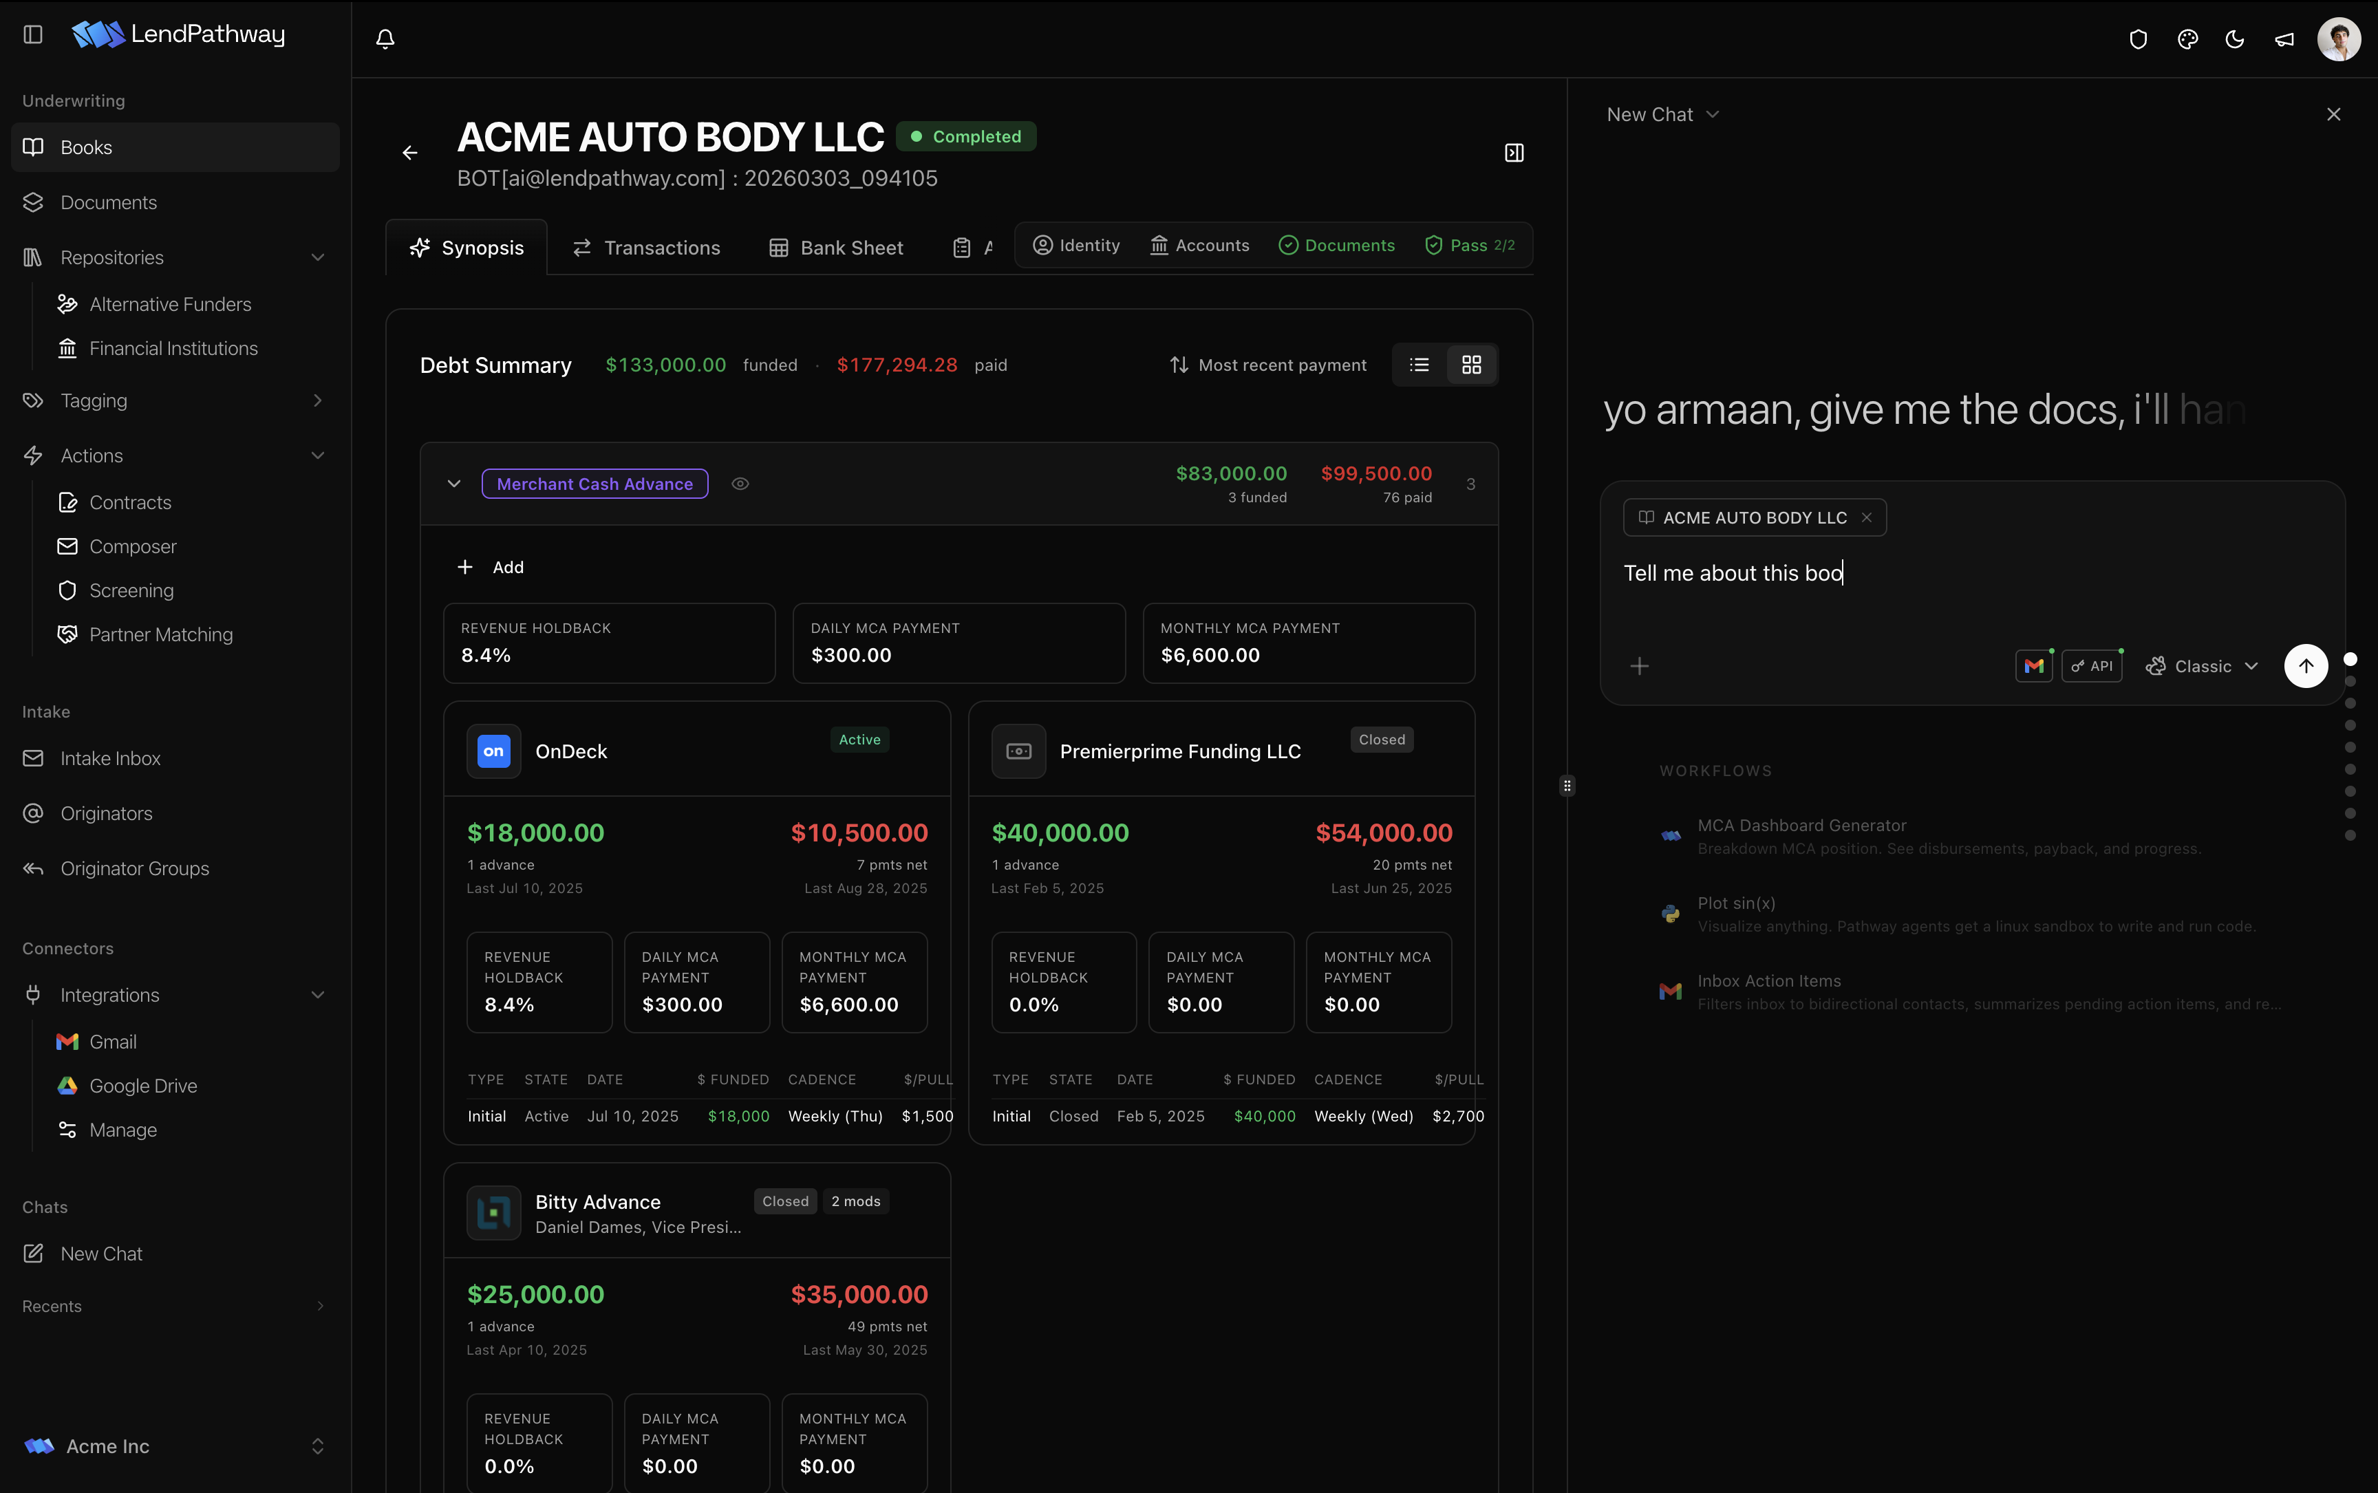
Task: Open notifications bell
Action: point(385,39)
